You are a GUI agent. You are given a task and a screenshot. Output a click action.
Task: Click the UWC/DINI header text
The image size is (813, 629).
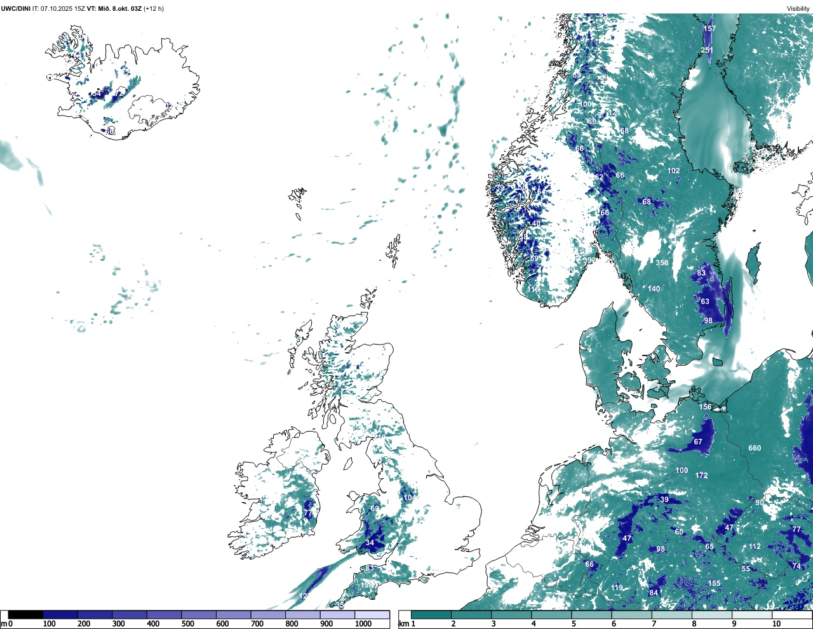(x=16, y=9)
